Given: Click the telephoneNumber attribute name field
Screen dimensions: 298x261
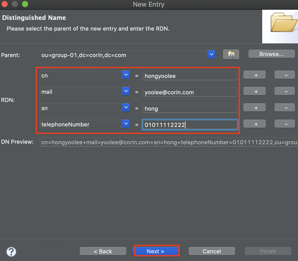Looking at the screenshot, I should tap(81, 124).
